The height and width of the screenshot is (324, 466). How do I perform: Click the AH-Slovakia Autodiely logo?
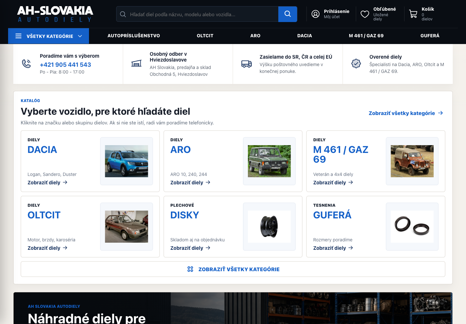pos(55,14)
